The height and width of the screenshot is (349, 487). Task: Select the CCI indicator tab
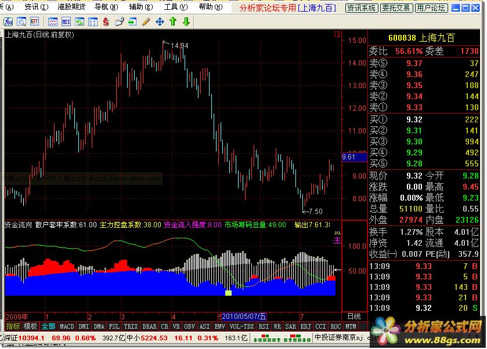point(320,326)
